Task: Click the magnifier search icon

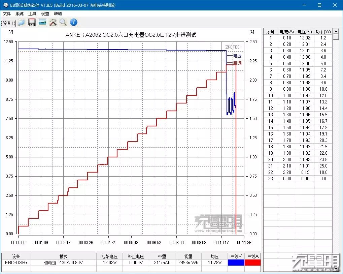Action: pyautogui.click(x=63, y=22)
